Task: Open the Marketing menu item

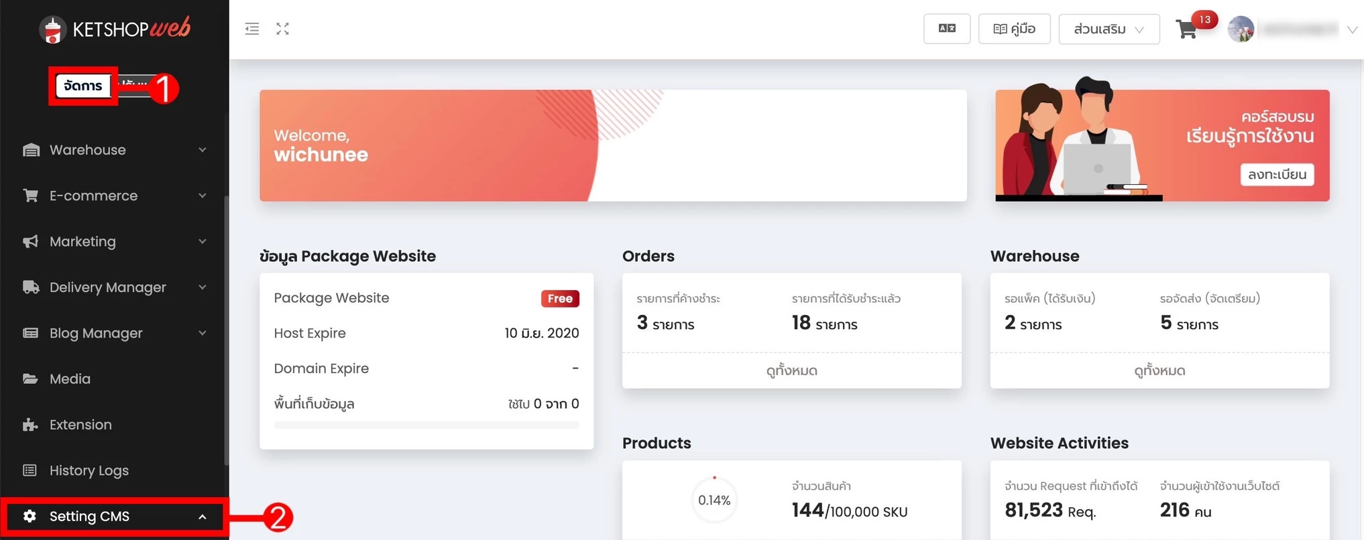Action: pos(114,241)
